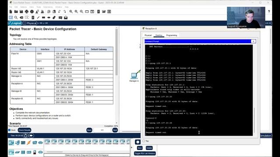The height and width of the screenshot is (157, 280).
Task: Click the Add Simple PDU closed envelope icon
Action: pos(60,17)
